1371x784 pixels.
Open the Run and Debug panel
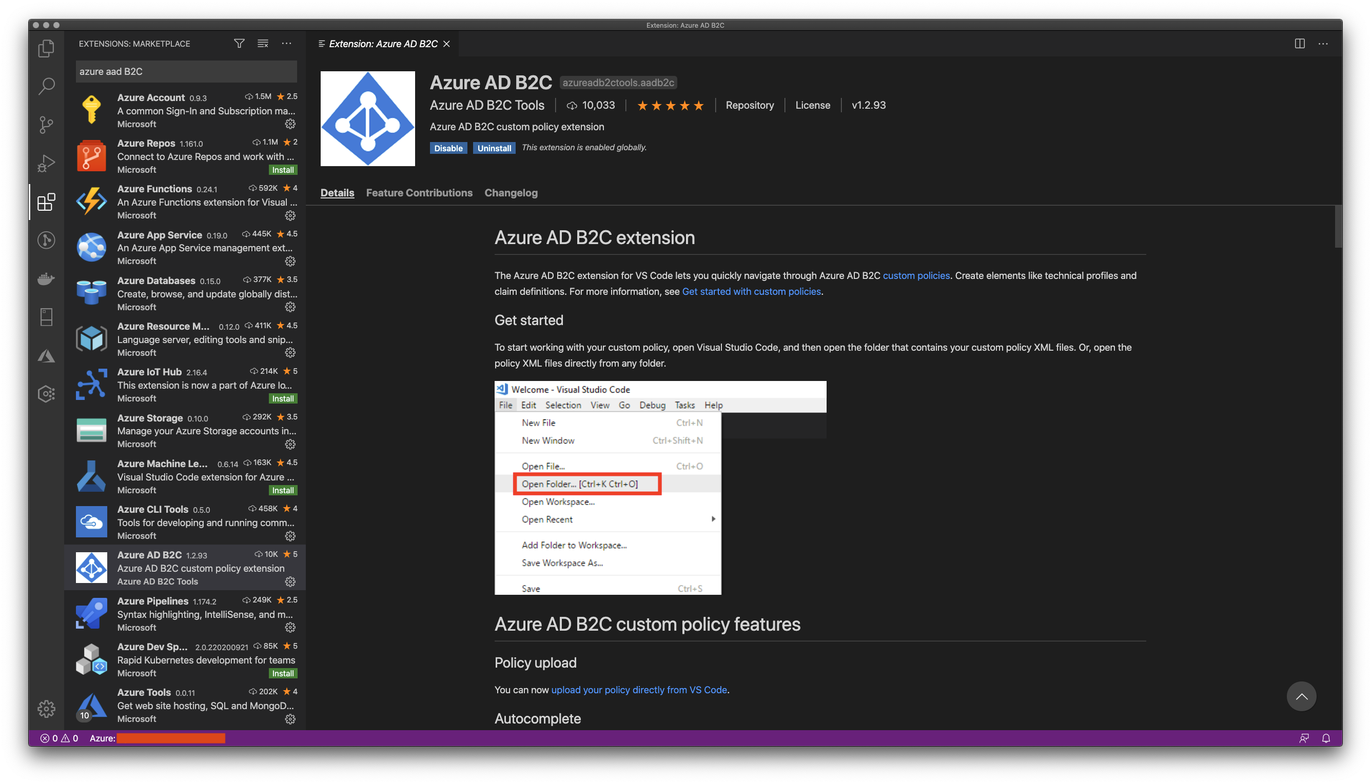coord(46,162)
